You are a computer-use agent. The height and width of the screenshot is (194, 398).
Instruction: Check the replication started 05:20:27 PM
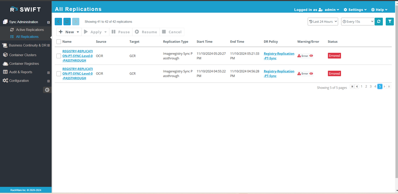point(59,56)
